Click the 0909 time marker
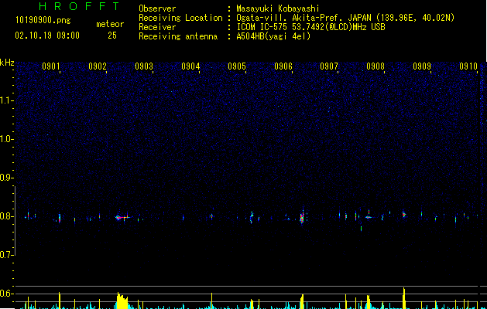 click(x=422, y=66)
